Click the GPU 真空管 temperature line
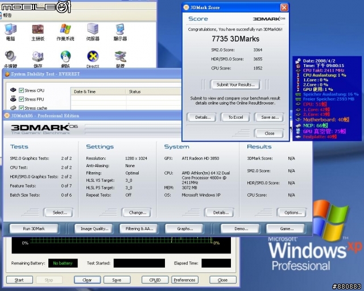Screen dimensions: 364x291 tap(324, 131)
